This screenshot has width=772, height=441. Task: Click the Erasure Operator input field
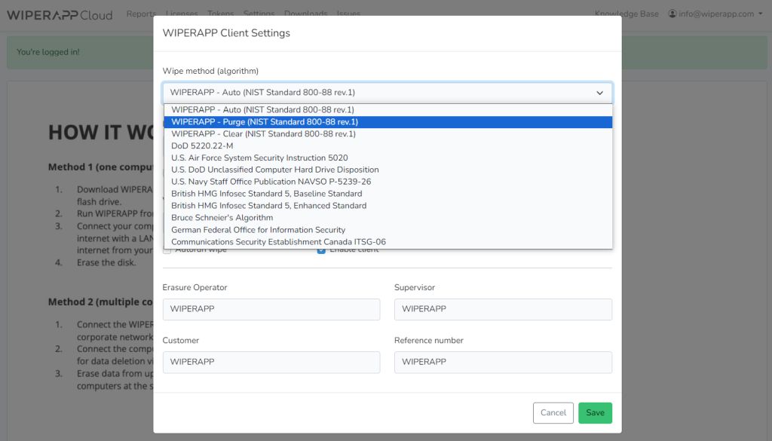click(271, 309)
